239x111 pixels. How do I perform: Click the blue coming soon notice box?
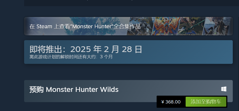128,52
